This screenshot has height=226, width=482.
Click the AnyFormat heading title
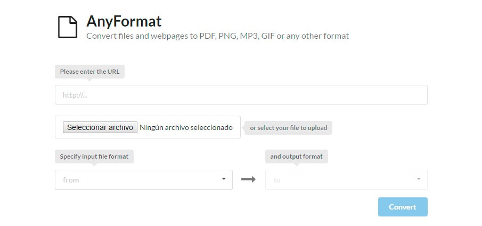[124, 21]
